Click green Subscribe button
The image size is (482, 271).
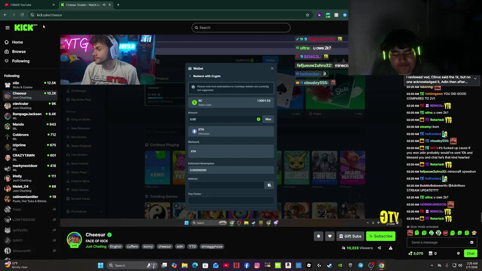point(381,236)
